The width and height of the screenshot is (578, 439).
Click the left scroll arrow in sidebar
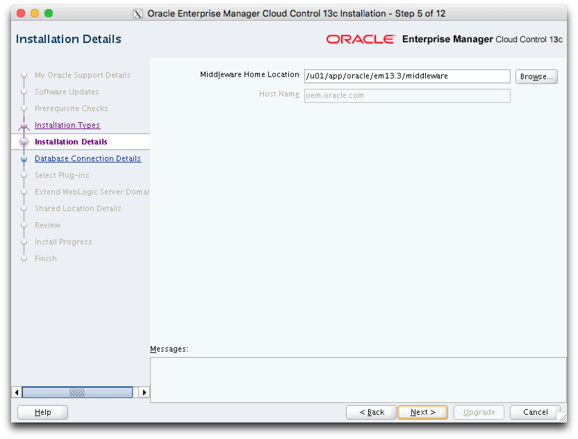pos(17,392)
